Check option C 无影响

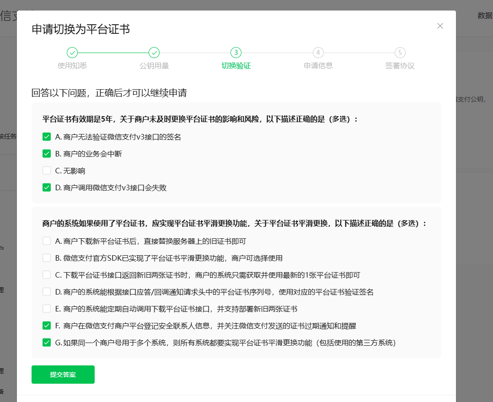[47, 171]
